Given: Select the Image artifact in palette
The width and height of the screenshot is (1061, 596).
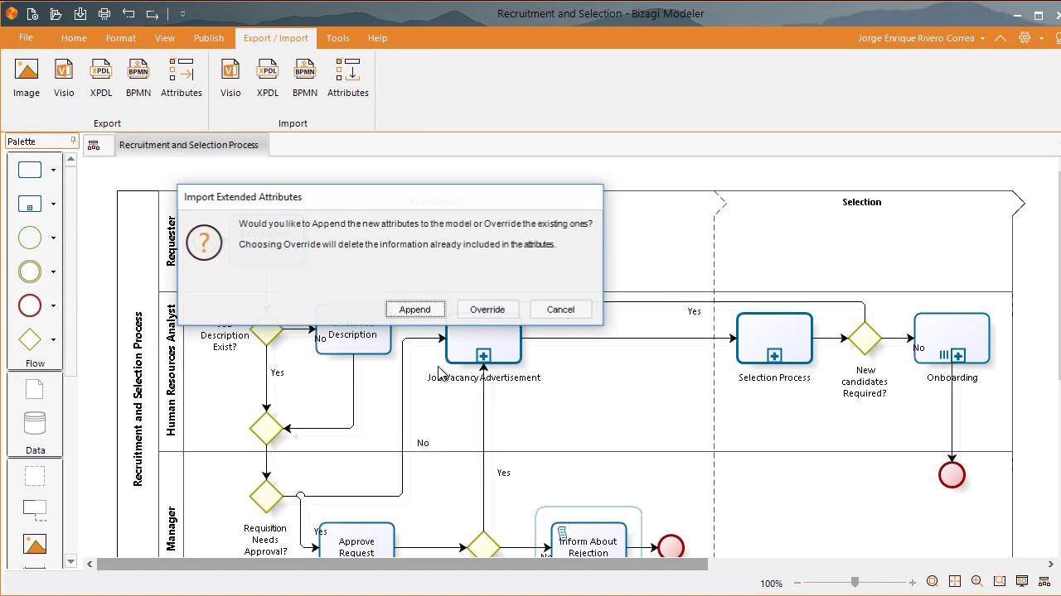Looking at the screenshot, I should coord(35,544).
